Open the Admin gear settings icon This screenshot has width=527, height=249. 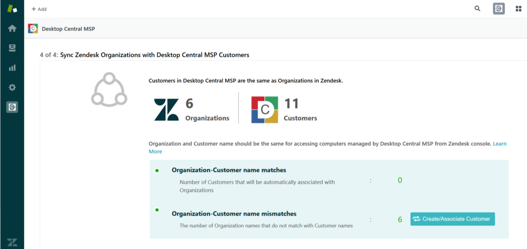pos(12,87)
